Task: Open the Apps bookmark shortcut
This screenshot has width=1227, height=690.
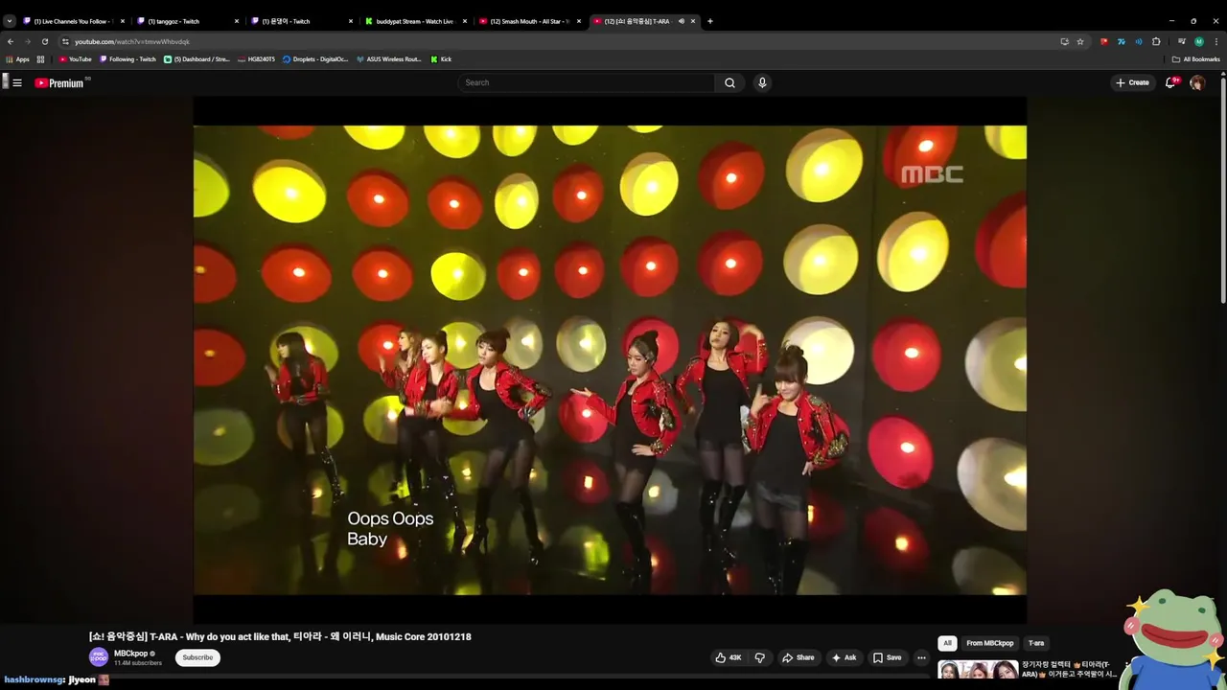Action: (17, 59)
